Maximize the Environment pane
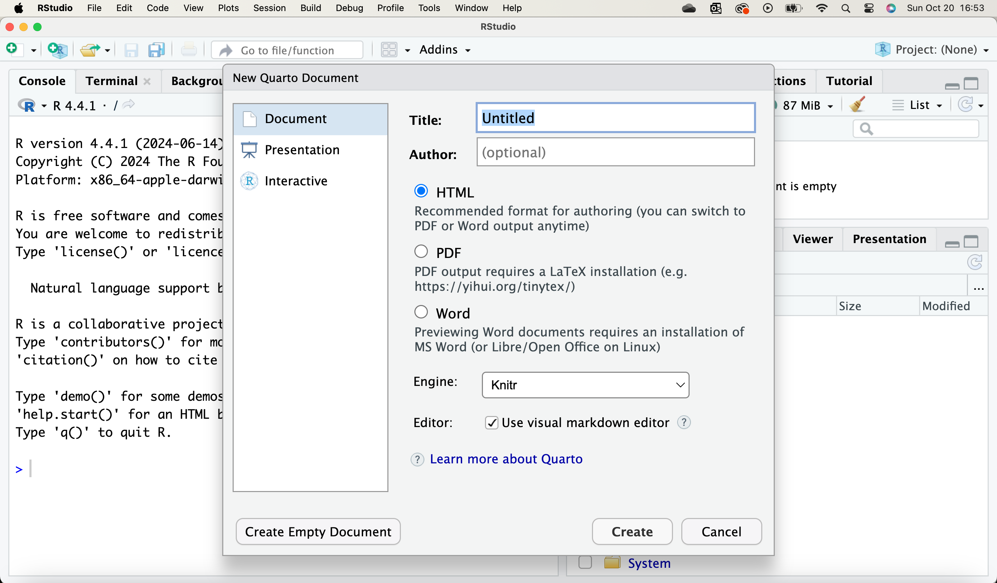This screenshot has width=997, height=583. point(971,83)
